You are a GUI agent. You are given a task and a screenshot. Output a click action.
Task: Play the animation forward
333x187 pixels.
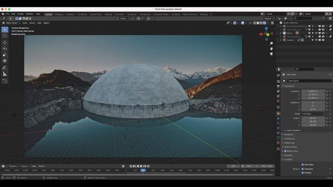coord(141,166)
